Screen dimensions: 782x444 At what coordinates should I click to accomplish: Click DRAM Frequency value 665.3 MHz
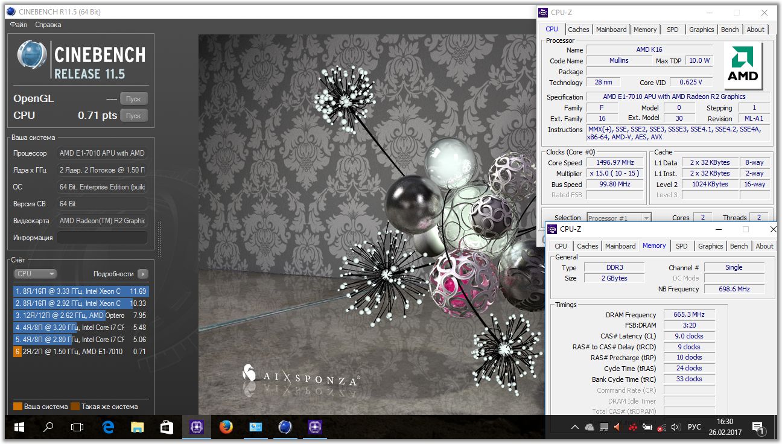[690, 314]
